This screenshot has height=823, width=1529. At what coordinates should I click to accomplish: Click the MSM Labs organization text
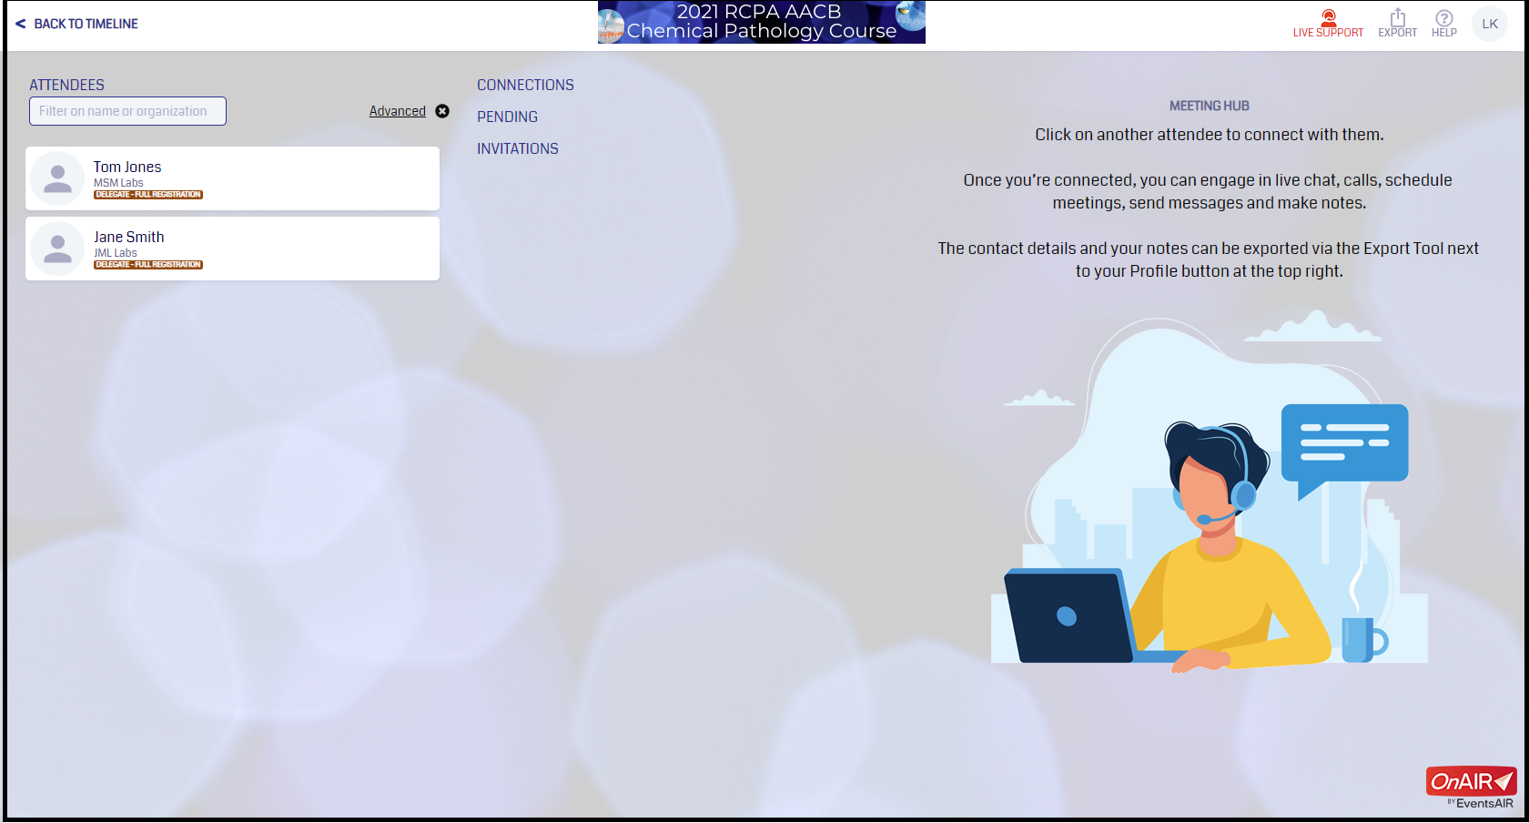118,183
